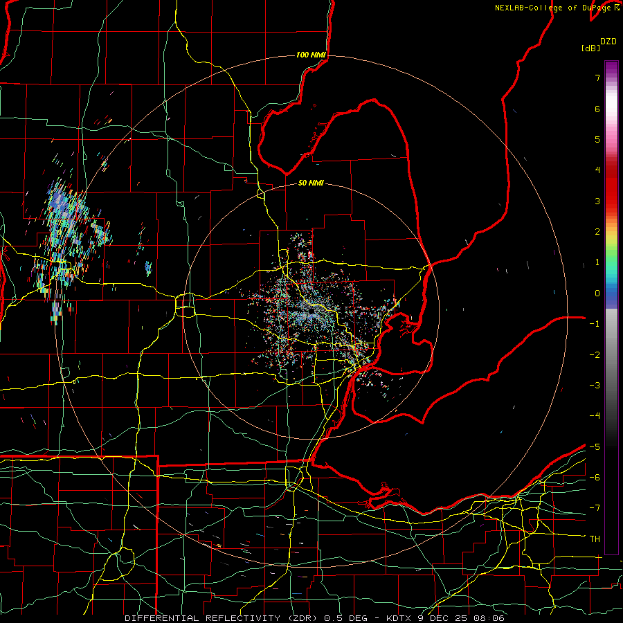Click the NEXLAB-College of DuPage credit text
This screenshot has height=623, width=623.
pos(554,8)
